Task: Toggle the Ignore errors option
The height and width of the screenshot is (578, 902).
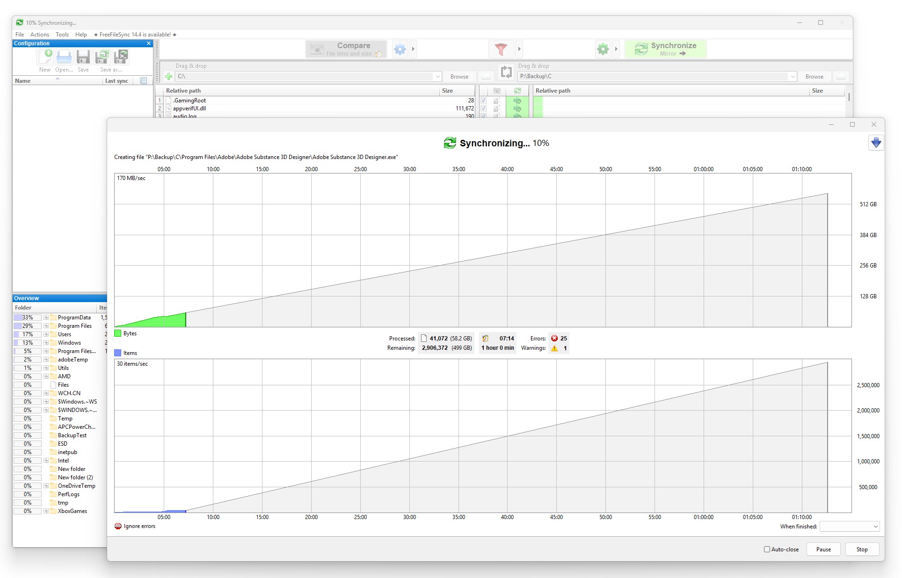Action: click(118, 526)
